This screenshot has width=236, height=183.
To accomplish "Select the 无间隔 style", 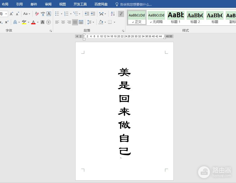I will [x=156, y=18].
